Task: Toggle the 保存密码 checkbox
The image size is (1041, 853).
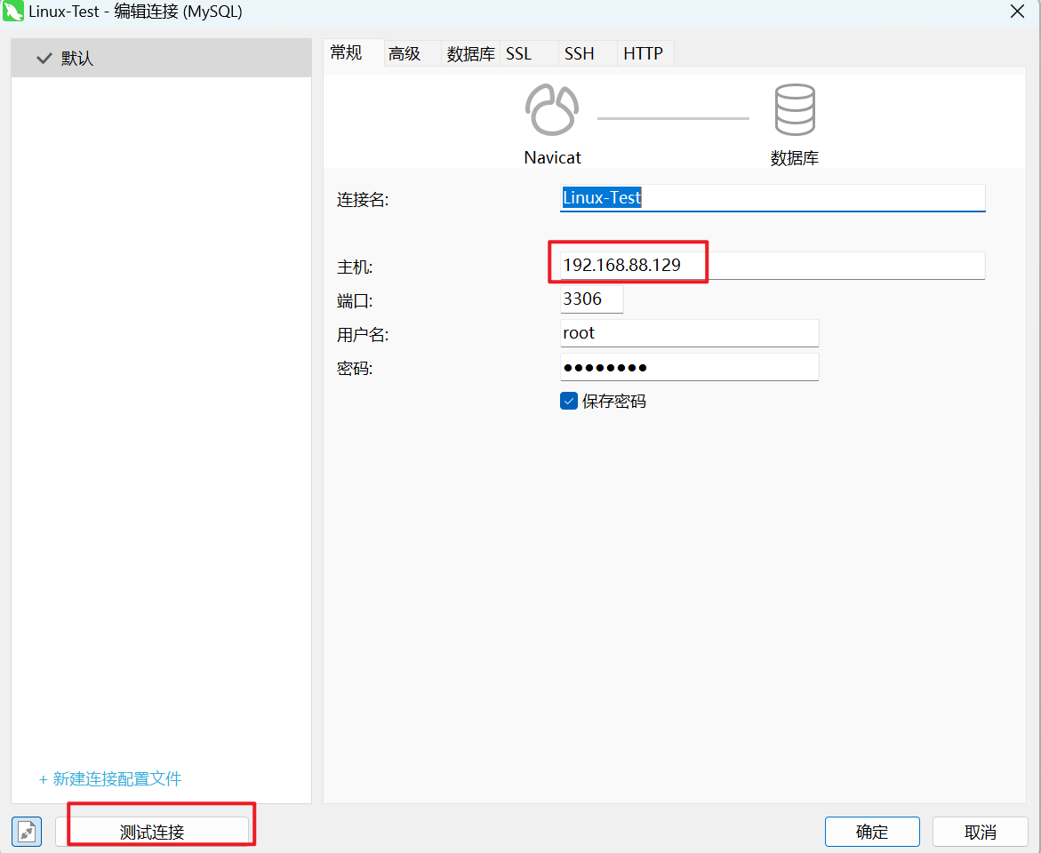Action: (x=569, y=401)
